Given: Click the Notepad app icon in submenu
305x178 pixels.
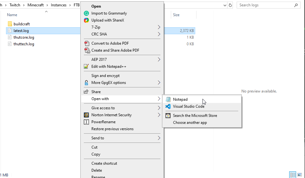Looking at the screenshot, I should pyautogui.click(x=168, y=99).
